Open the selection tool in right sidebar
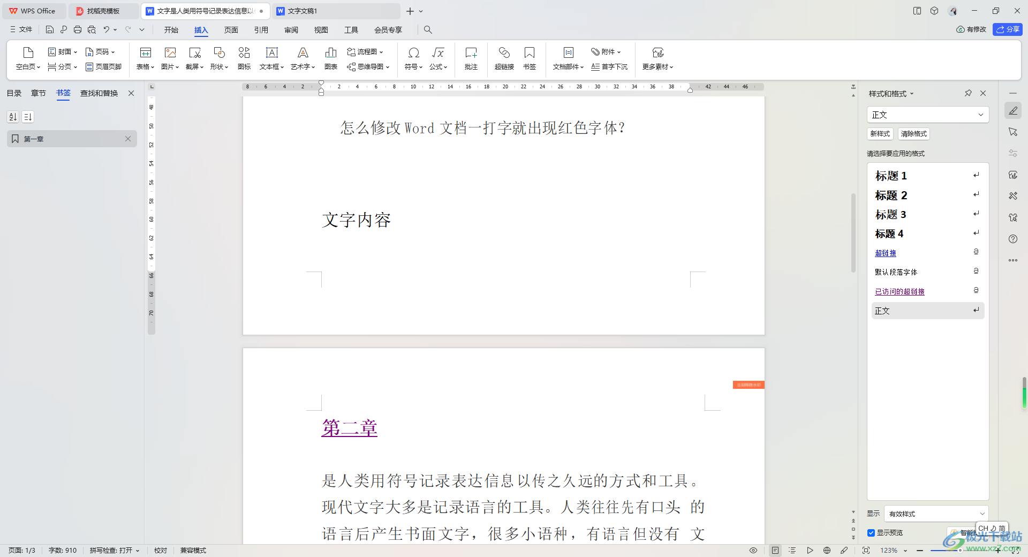 (x=1013, y=132)
